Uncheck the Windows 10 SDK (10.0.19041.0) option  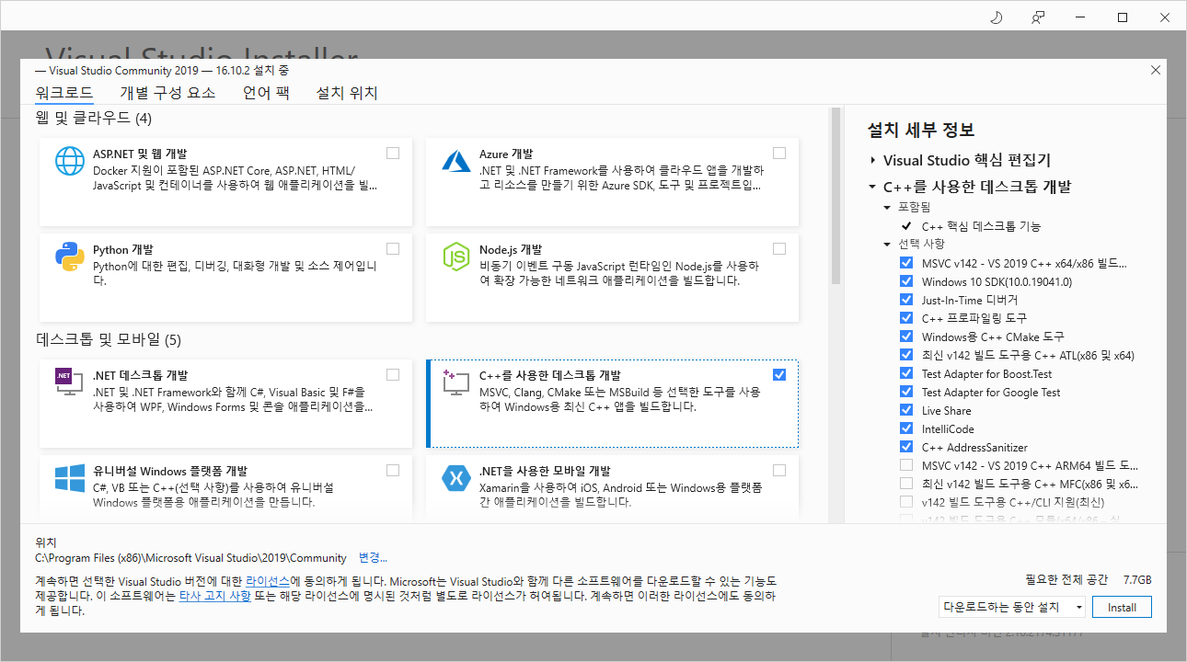point(906,281)
